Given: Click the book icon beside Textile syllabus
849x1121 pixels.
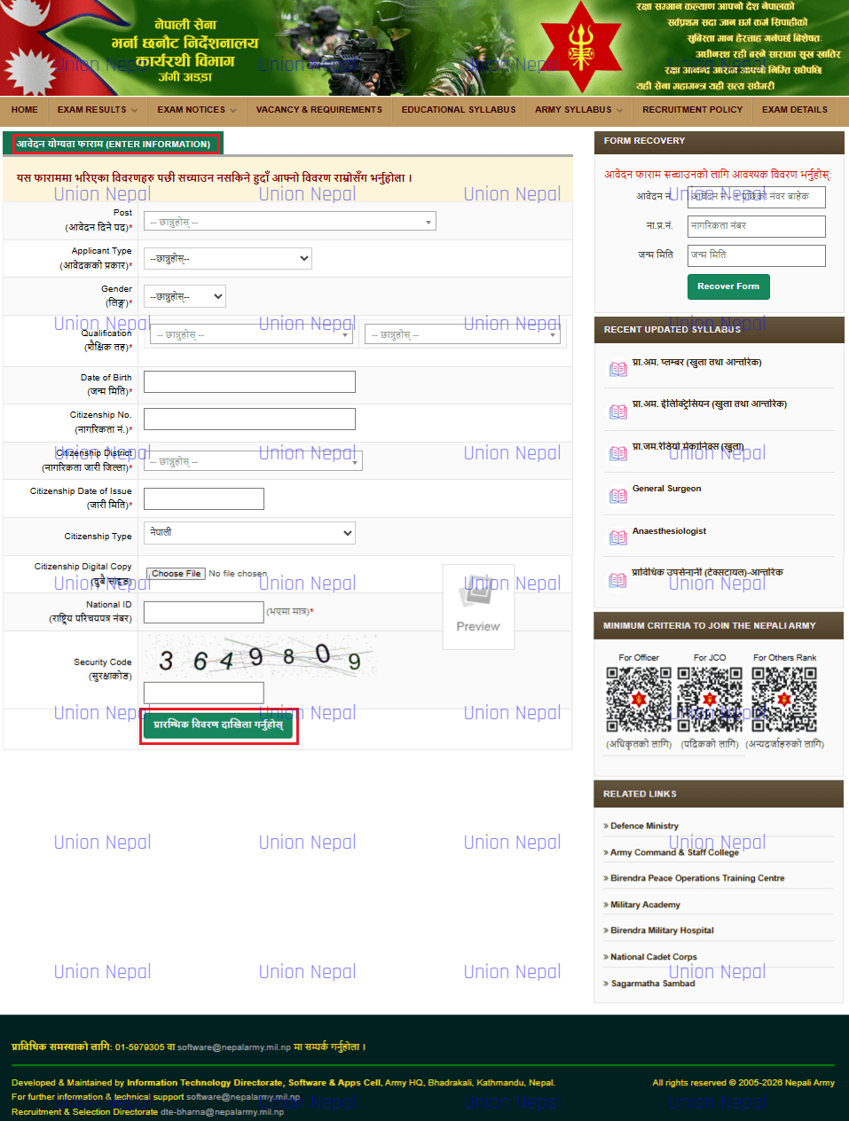Looking at the screenshot, I should pyautogui.click(x=618, y=580).
